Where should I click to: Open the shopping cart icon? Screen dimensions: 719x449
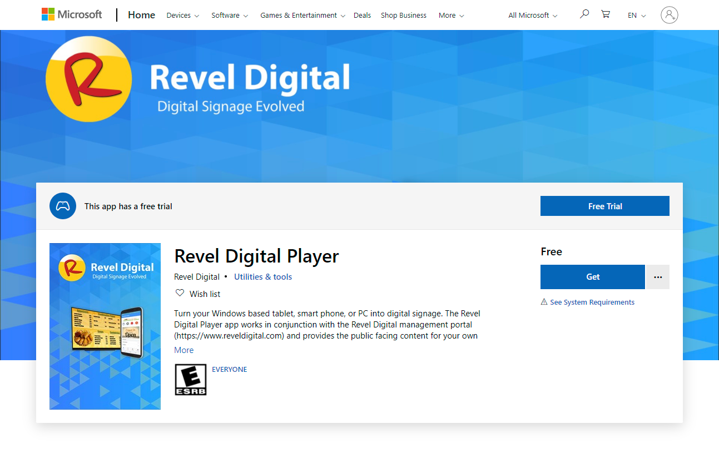(606, 14)
